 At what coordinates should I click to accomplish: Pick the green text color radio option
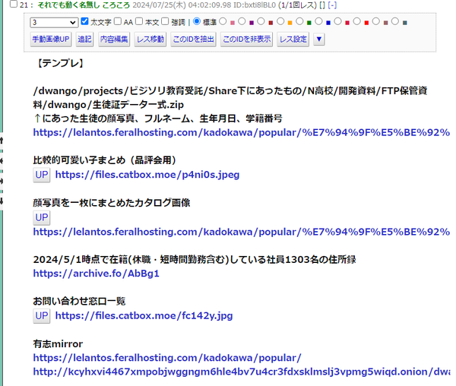click(x=299, y=21)
